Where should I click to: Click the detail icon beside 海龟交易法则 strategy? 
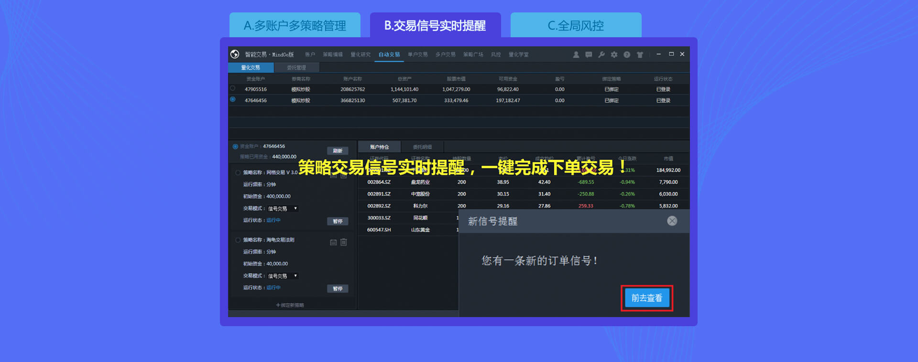[333, 242]
